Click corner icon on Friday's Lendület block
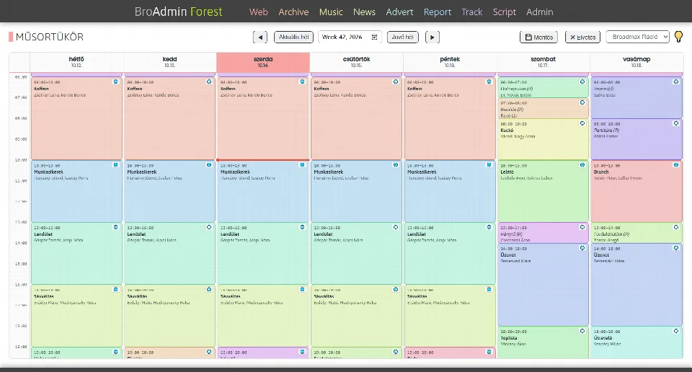 (489, 227)
